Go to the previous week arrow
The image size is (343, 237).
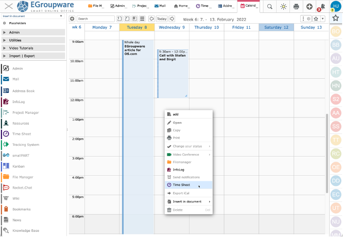[x=151, y=19]
